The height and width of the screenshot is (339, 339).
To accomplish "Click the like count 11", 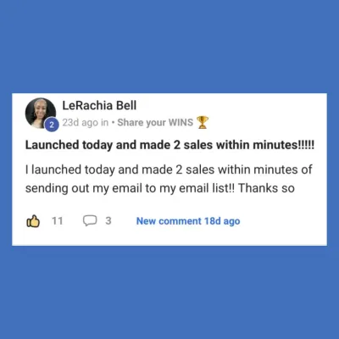I will click(x=57, y=221).
